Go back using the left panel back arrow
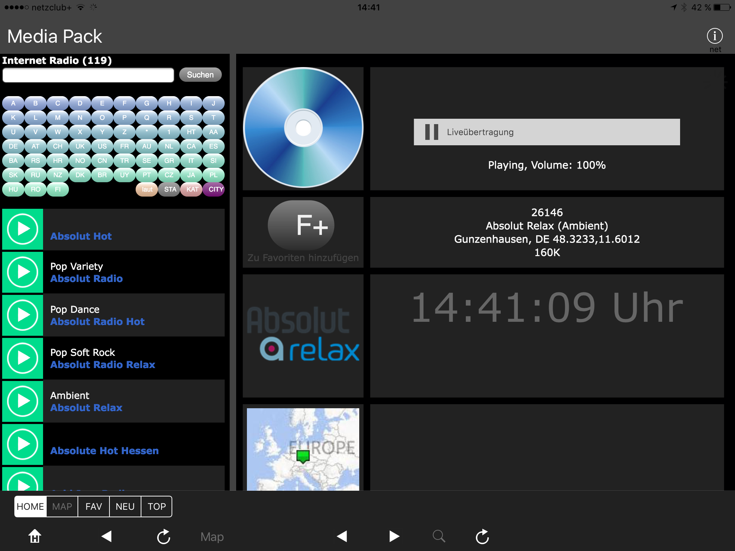Viewport: 735px width, 551px height. click(x=107, y=536)
